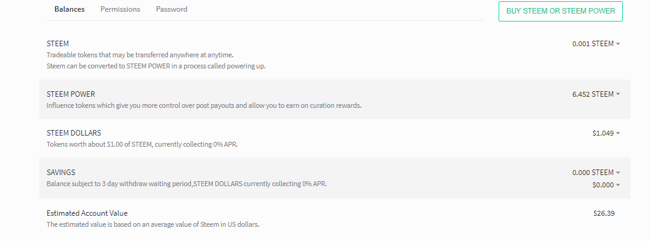Expand the 0.001 STEEM balance dropdown
Viewport: 650px width, 241px height.
coord(596,44)
